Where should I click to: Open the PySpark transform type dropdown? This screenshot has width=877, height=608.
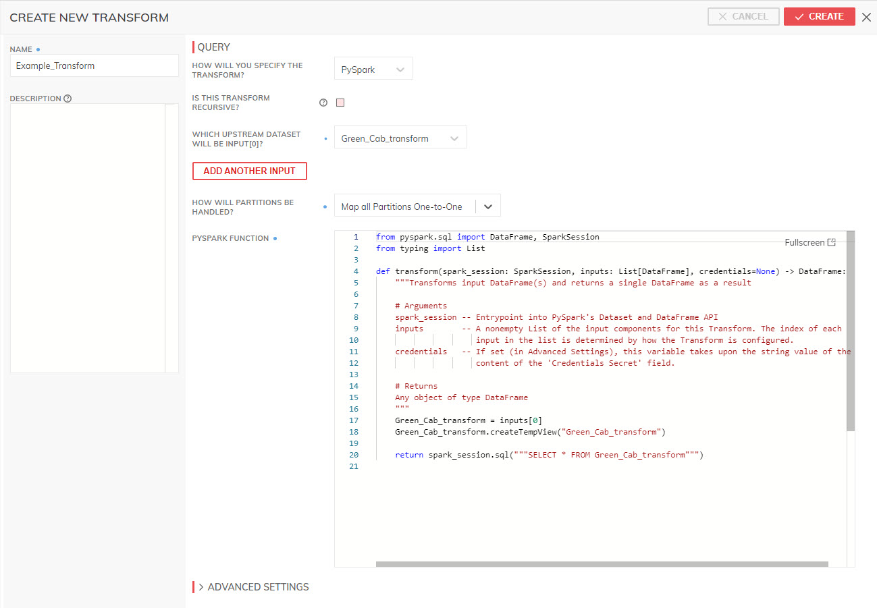tap(373, 69)
